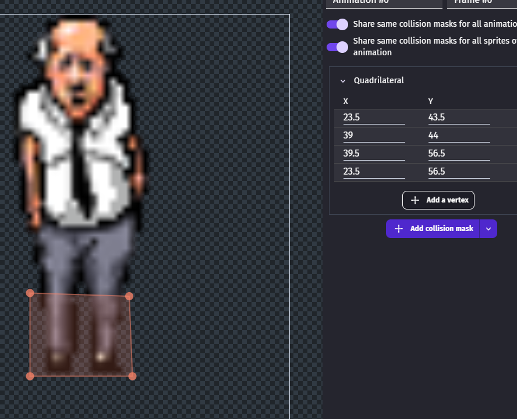Click the top-left vertex handle of the mask
The height and width of the screenshot is (419, 517).
tap(30, 293)
